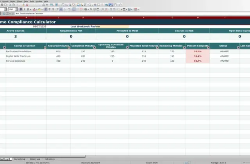Click the Insert Row icon
The width and height of the screenshot is (250, 164).
pos(51,5)
